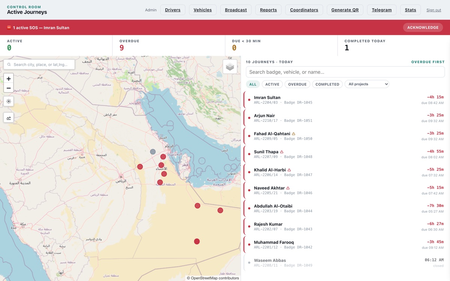Open Imran Sultan journey row
The image size is (450, 281).
[345, 100]
